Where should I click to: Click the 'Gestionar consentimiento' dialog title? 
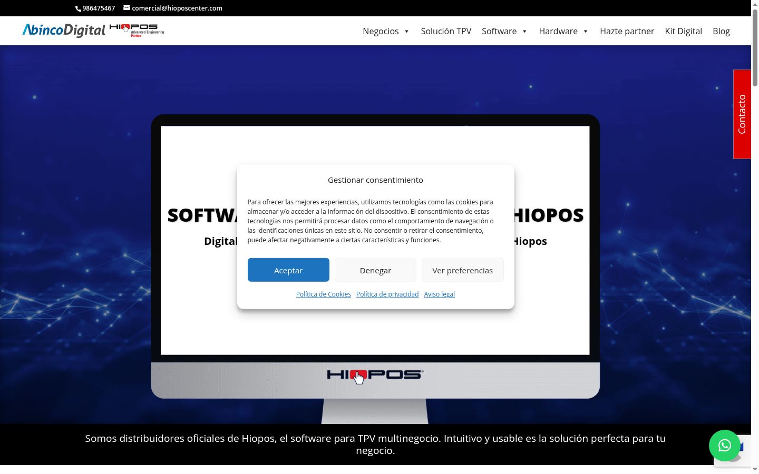click(375, 180)
